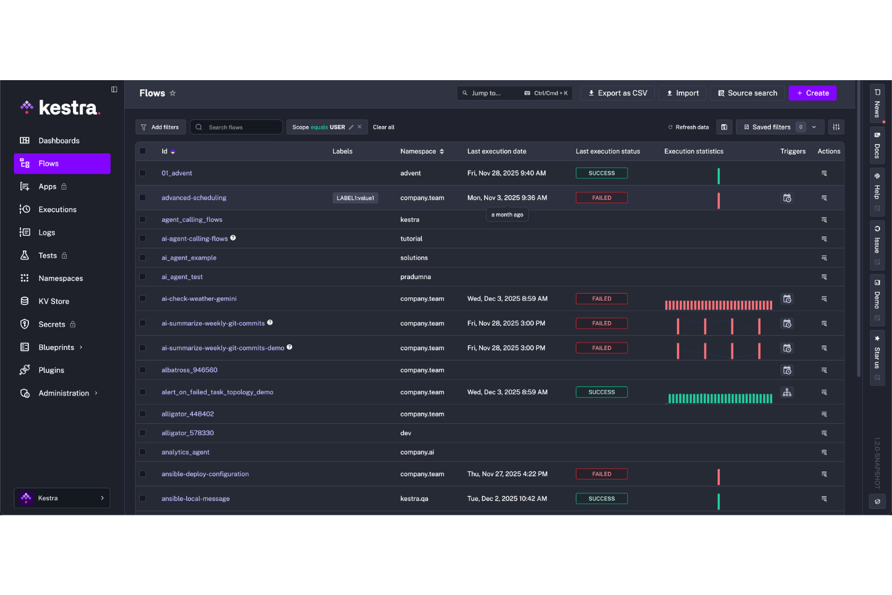The height and width of the screenshot is (595, 892).
Task: Open the Add filters menu
Action: 160,127
